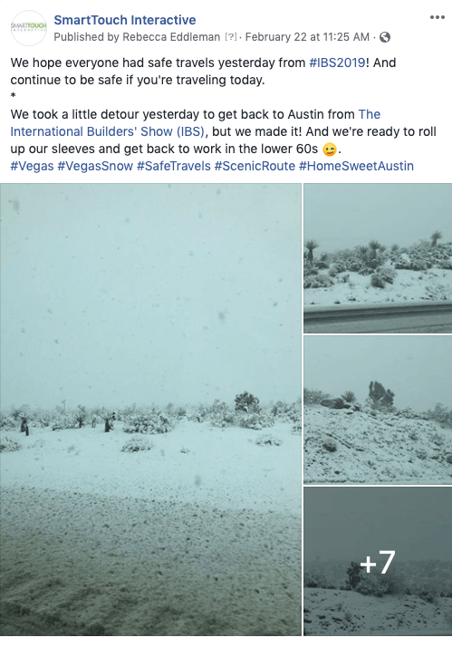The width and height of the screenshot is (452, 647).
Task: Open the #HomeSweetAustin hashtag
Action: tap(356, 166)
